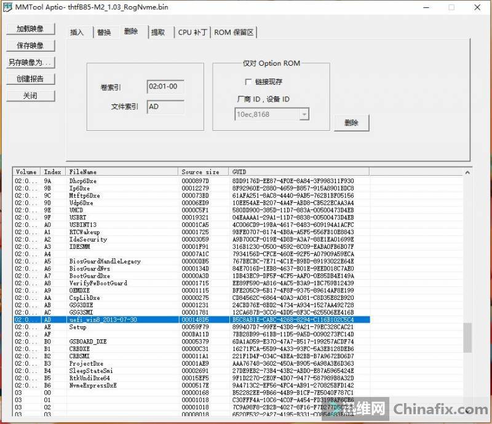Toggle the 链接现存 checkbox
This screenshot has width=492, height=424.
tap(248, 82)
